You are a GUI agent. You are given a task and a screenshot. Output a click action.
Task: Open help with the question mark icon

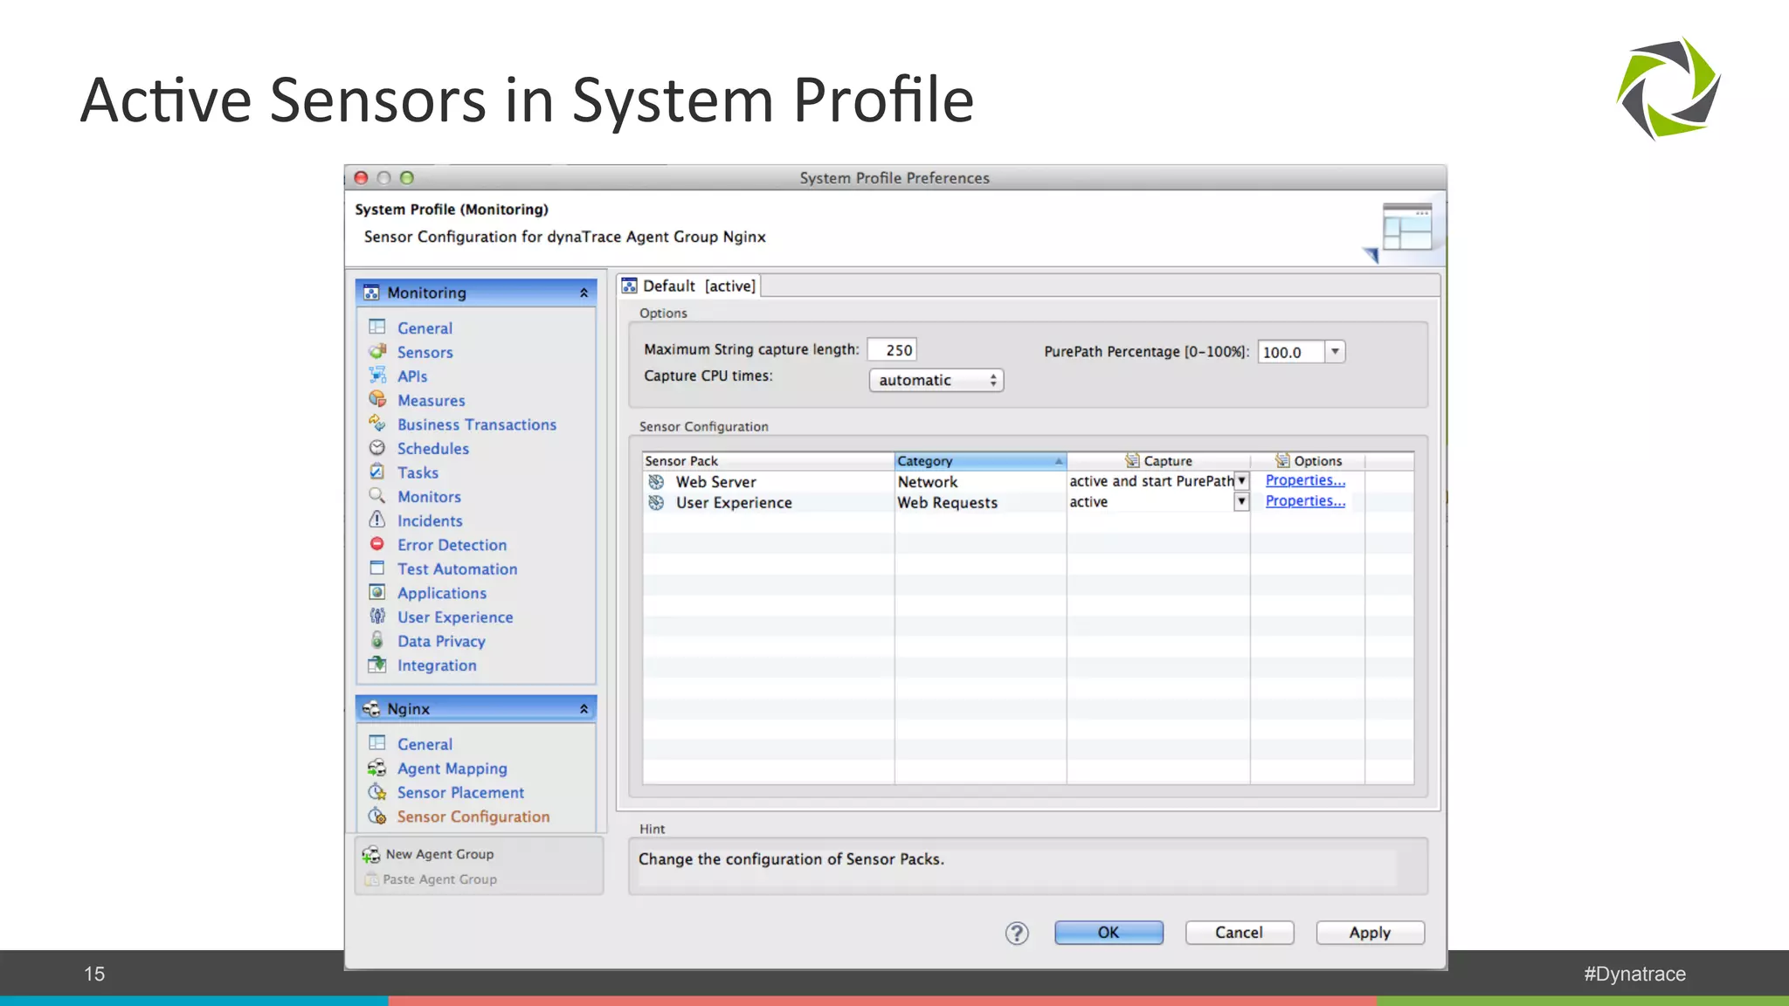point(1017,934)
